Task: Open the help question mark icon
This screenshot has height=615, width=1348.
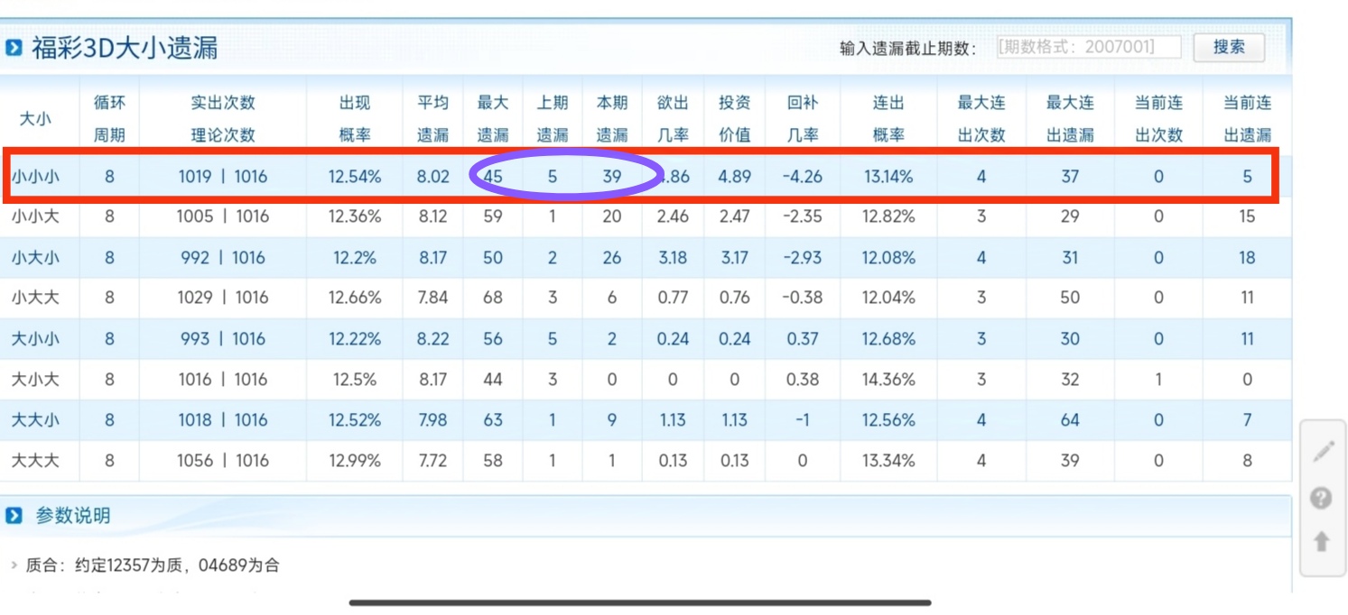Action: click(1322, 497)
